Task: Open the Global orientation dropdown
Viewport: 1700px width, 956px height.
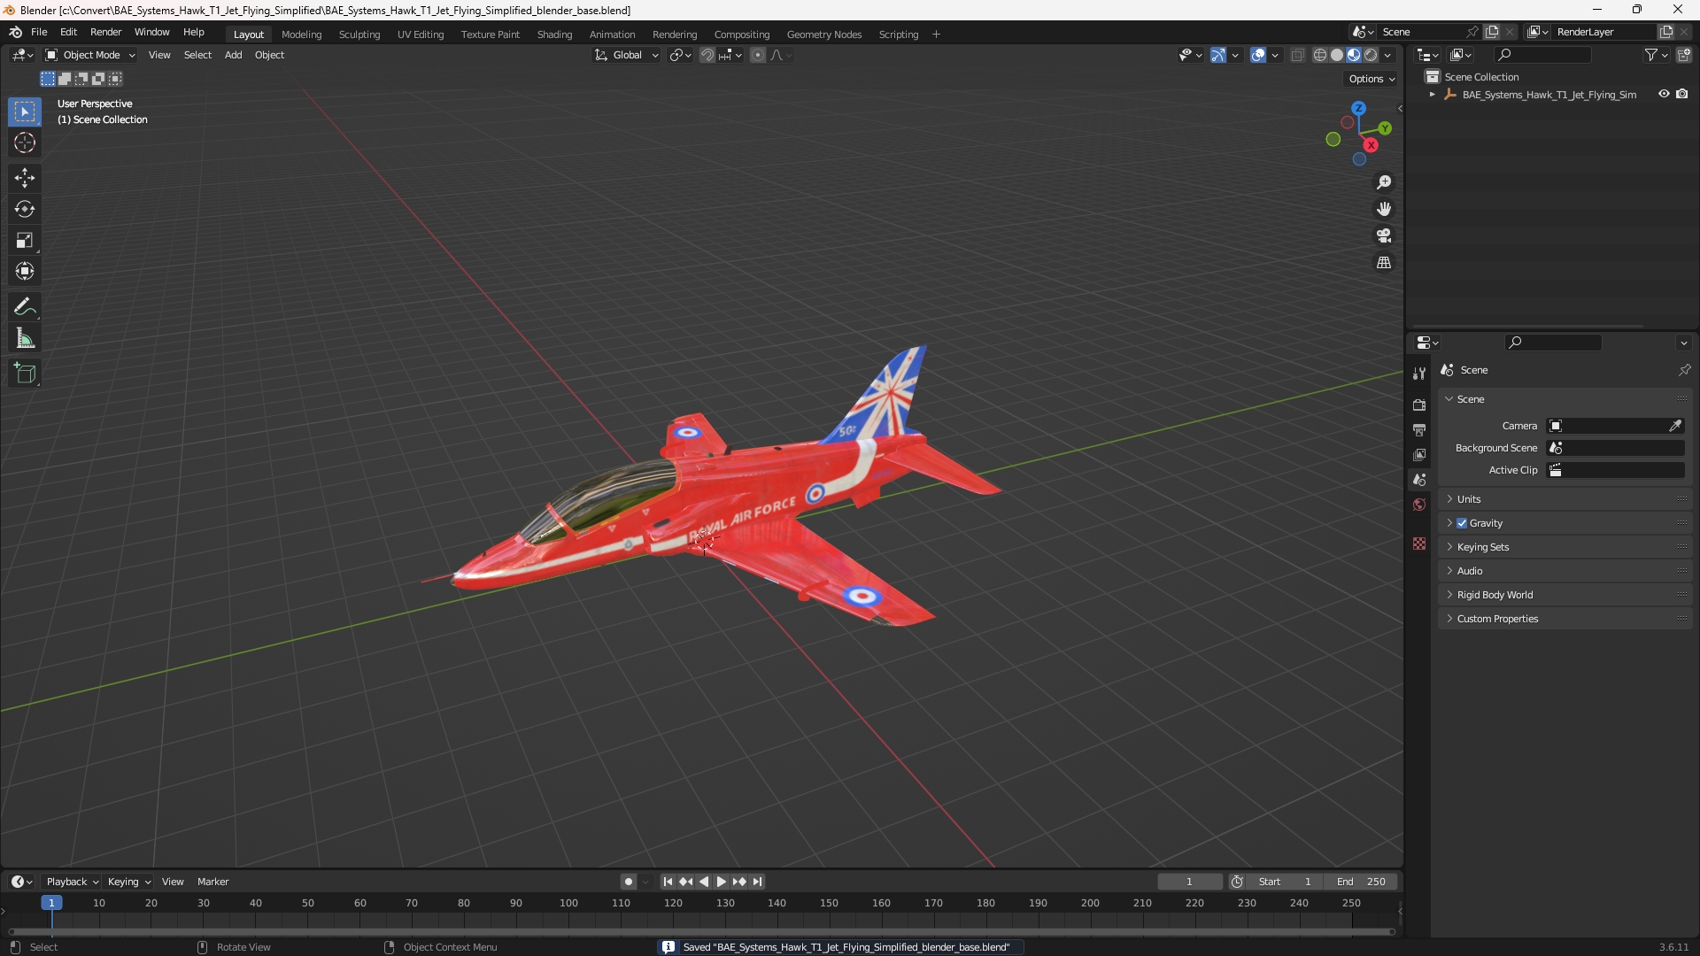Action: click(x=627, y=55)
